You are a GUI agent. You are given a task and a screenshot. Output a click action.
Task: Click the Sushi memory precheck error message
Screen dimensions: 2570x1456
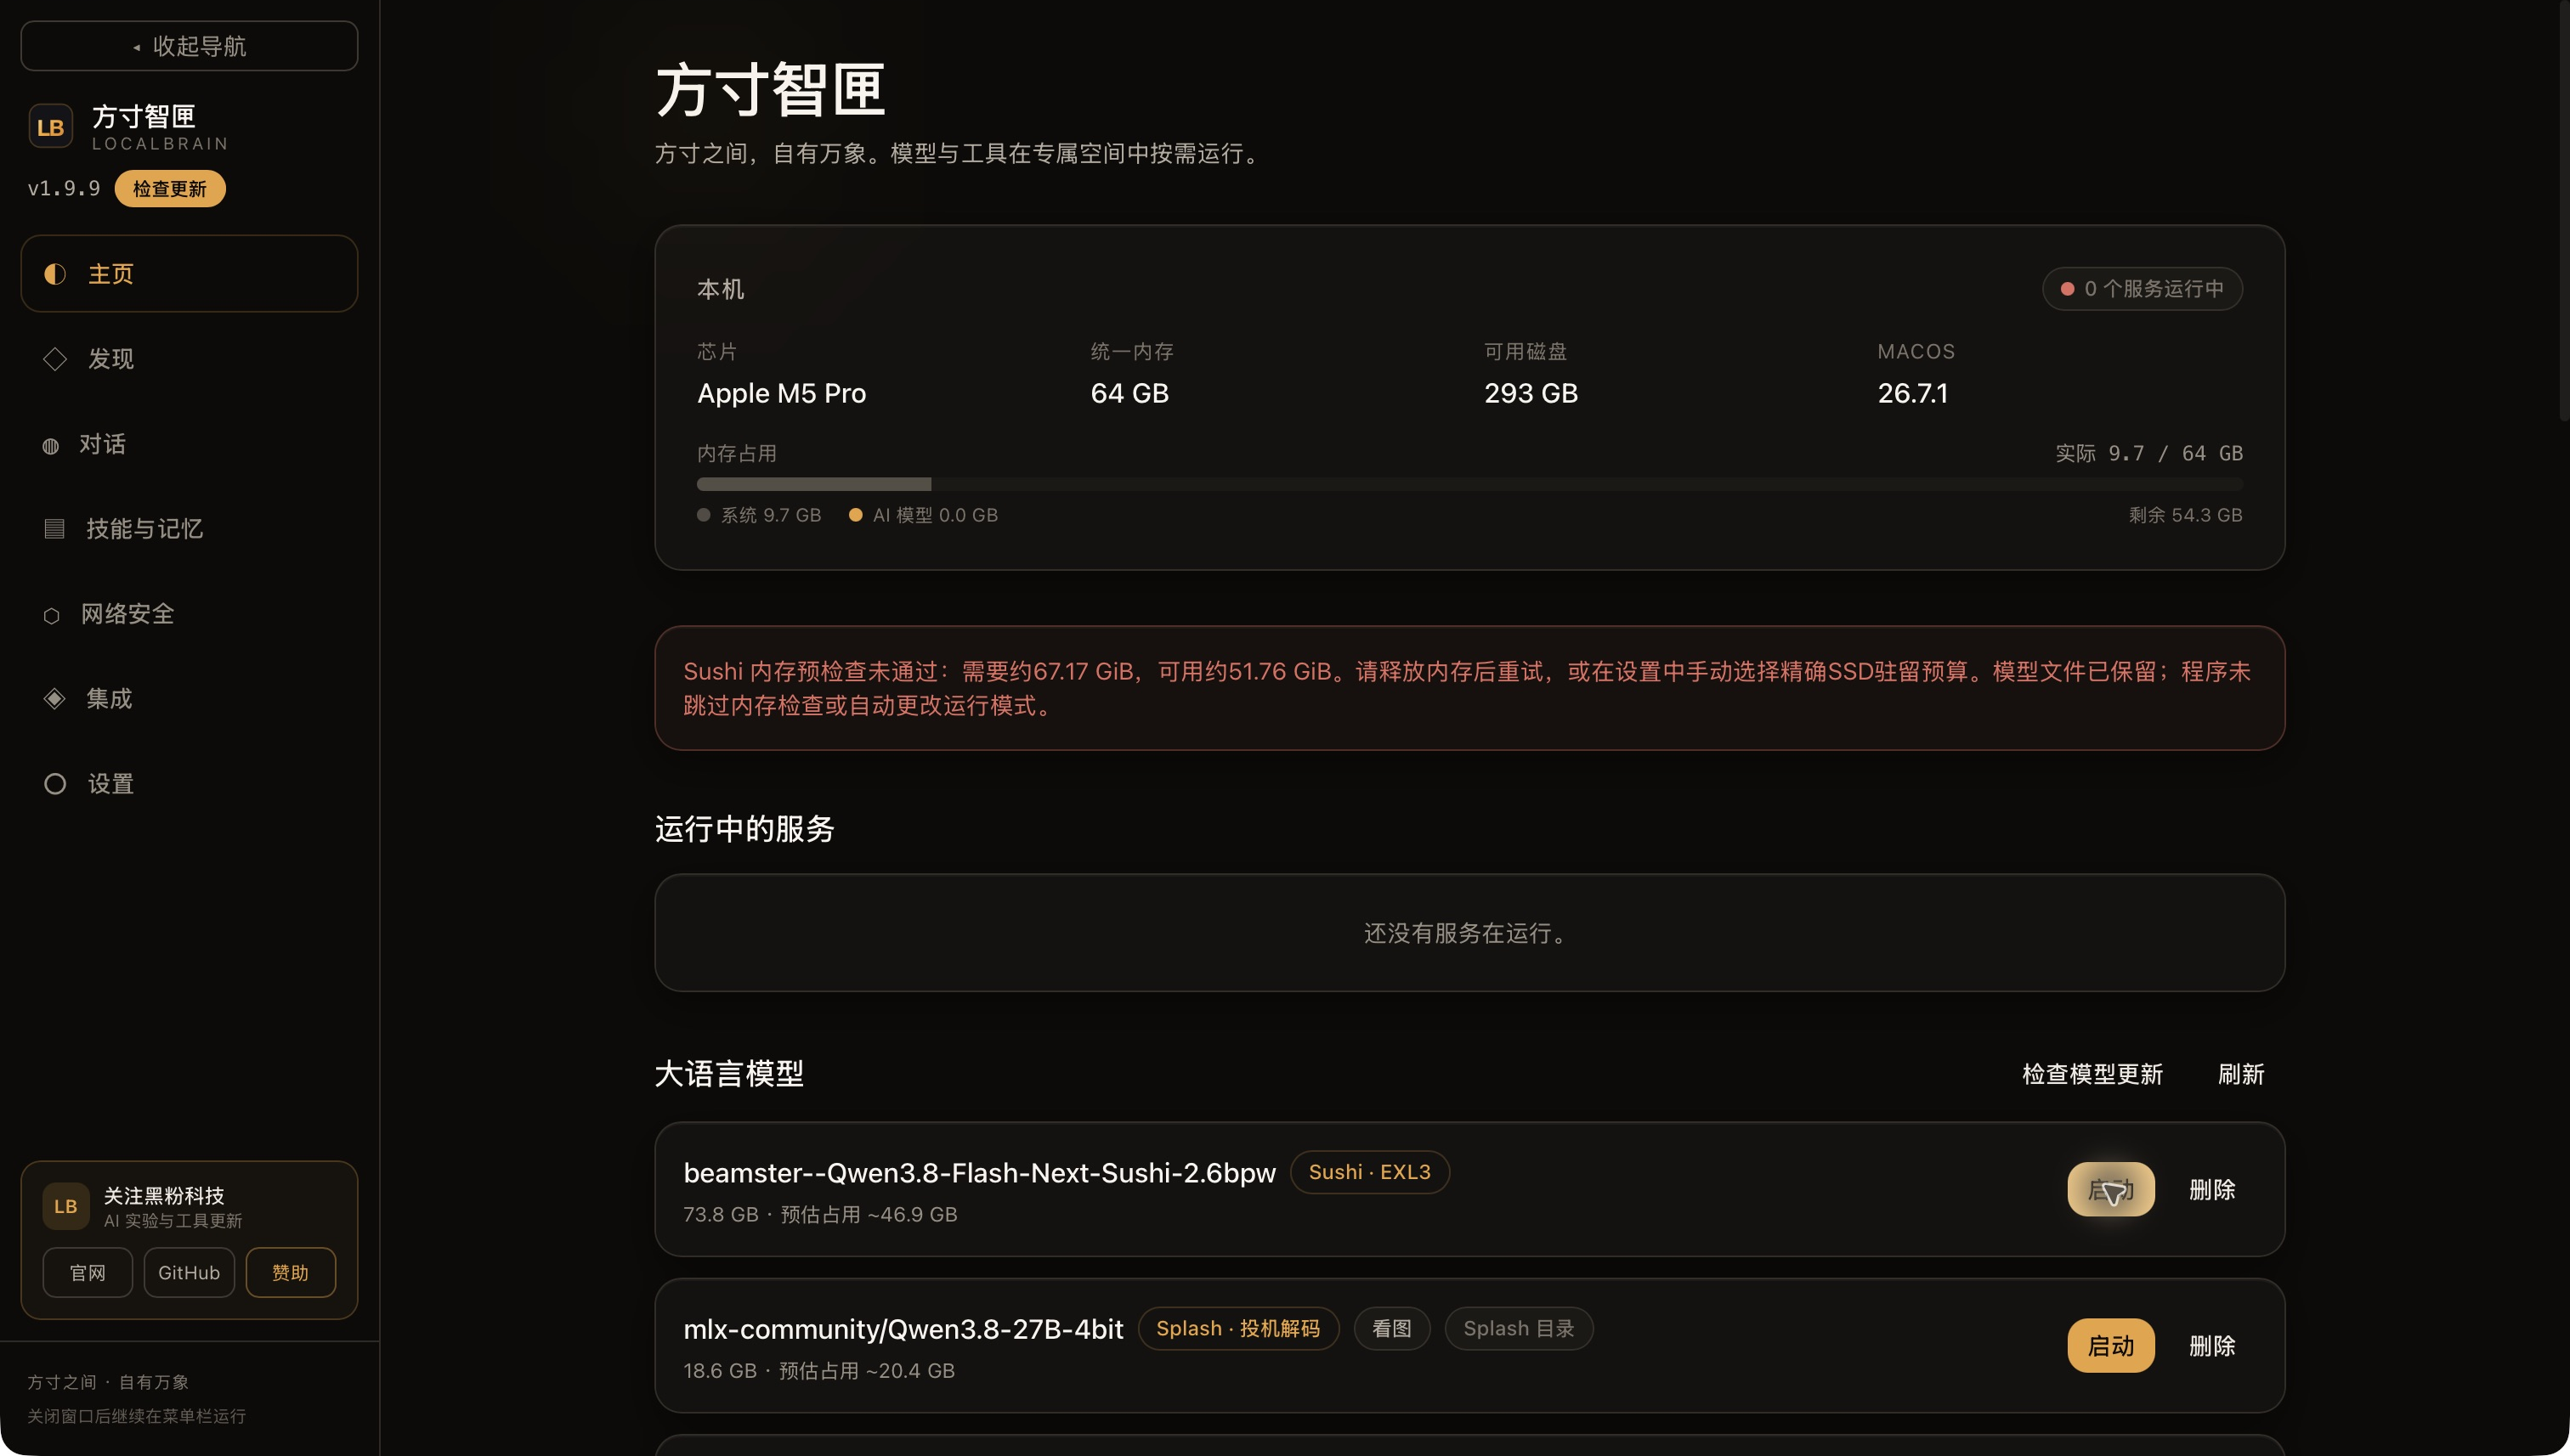(x=1469, y=688)
